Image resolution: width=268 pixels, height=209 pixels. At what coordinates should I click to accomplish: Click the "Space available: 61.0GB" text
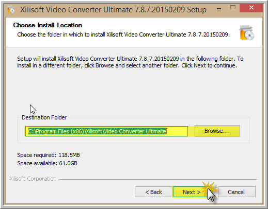point(47,163)
